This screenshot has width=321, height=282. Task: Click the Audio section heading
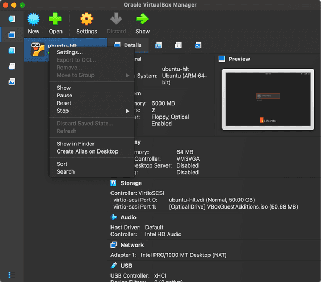[x=128, y=217]
